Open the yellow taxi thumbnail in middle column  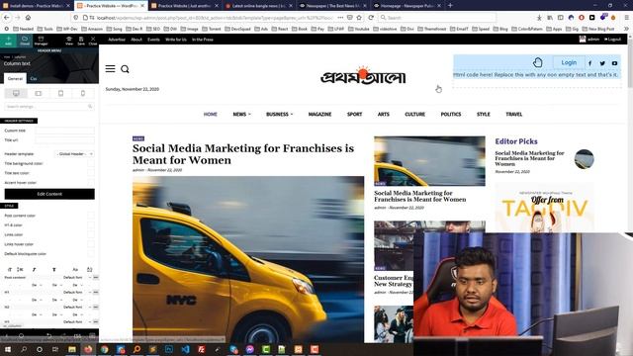pyautogui.click(x=429, y=160)
